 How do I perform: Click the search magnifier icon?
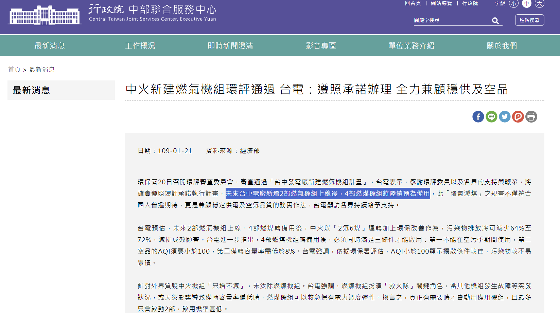coord(495,21)
